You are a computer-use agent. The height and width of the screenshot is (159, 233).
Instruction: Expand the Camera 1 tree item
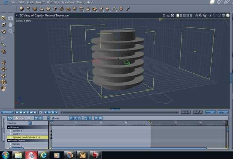click(11, 131)
